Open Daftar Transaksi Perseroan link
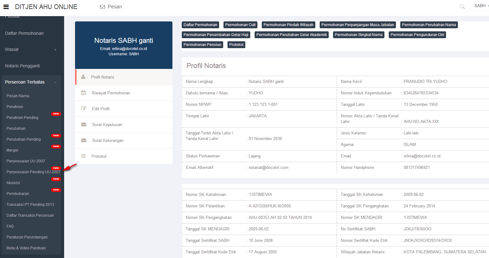 (30, 215)
